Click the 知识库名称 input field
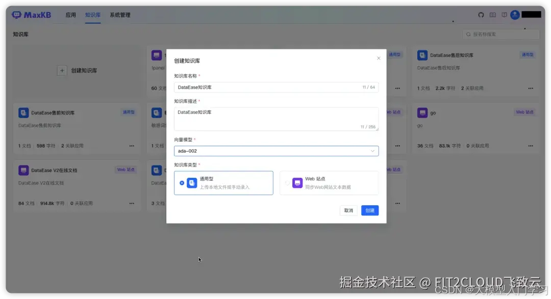 (x=276, y=87)
